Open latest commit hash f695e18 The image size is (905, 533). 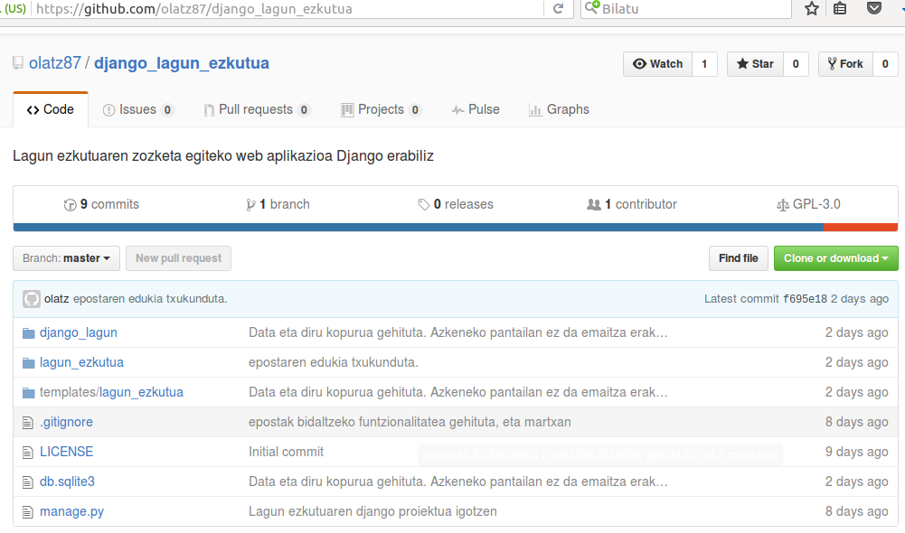805,299
